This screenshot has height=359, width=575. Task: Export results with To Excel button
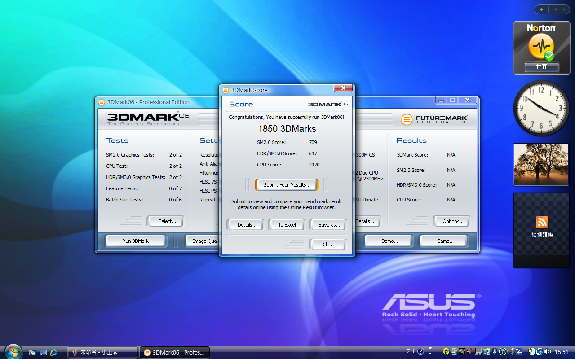tap(287, 225)
